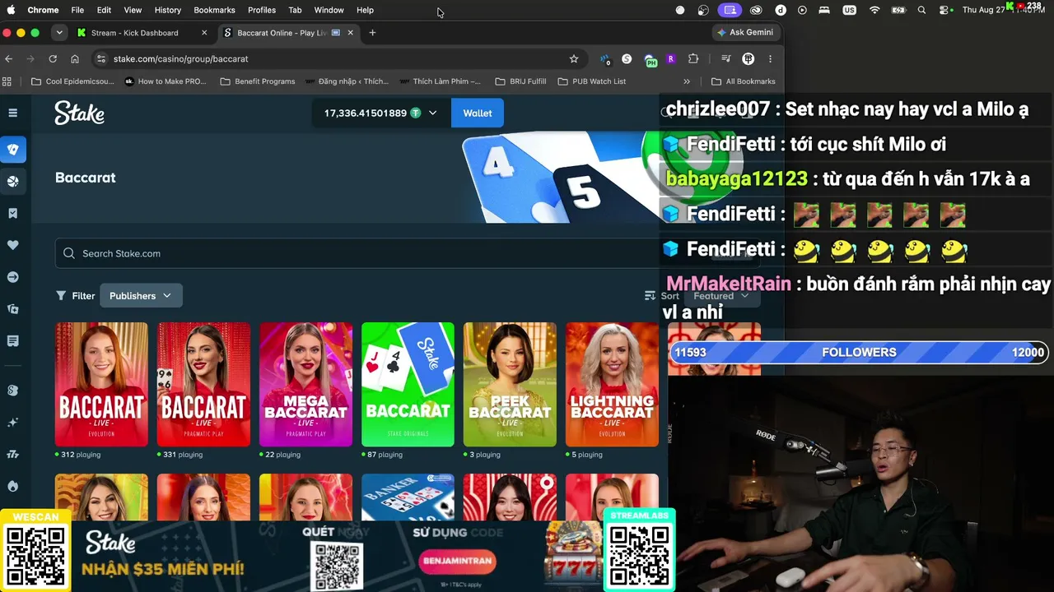Open How to Make PRO... bookmark

click(x=166, y=81)
